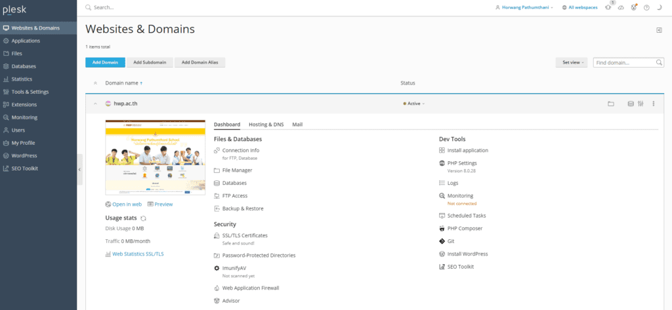This screenshot has width=672, height=310.
Task: Open file manager folder icon in hwp.ac.th row
Action: (x=610, y=104)
